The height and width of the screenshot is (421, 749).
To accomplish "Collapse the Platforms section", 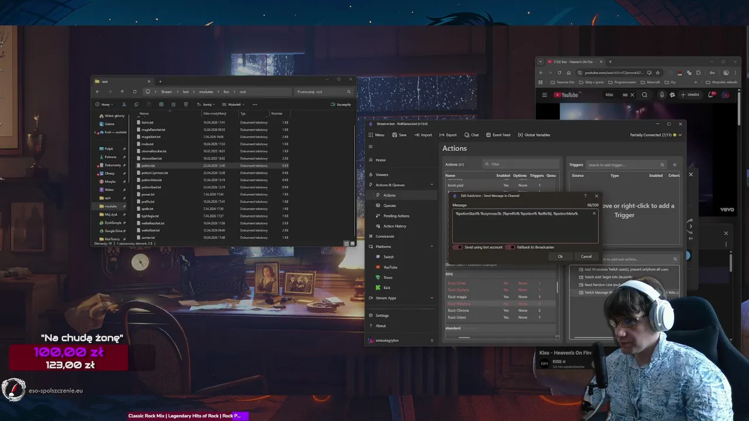I will click(432, 247).
